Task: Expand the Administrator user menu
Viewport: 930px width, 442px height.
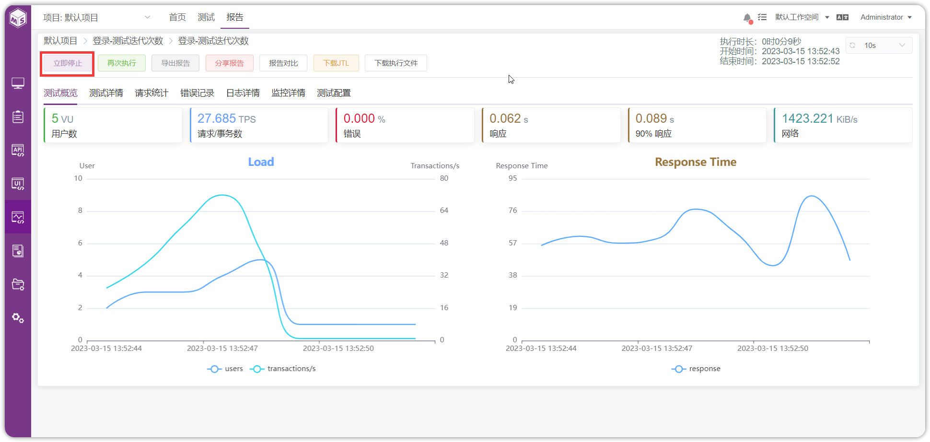Action: 886,17
